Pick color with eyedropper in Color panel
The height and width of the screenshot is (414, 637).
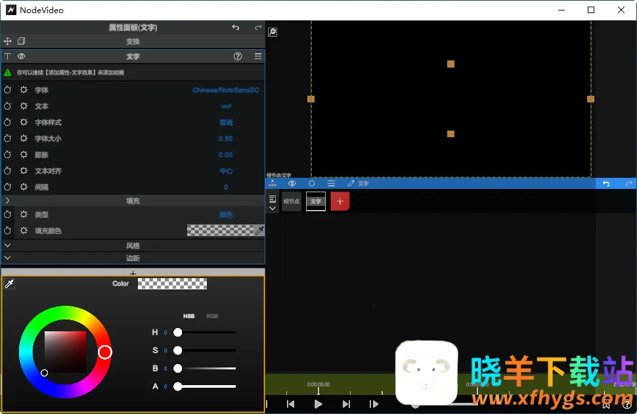[9, 283]
